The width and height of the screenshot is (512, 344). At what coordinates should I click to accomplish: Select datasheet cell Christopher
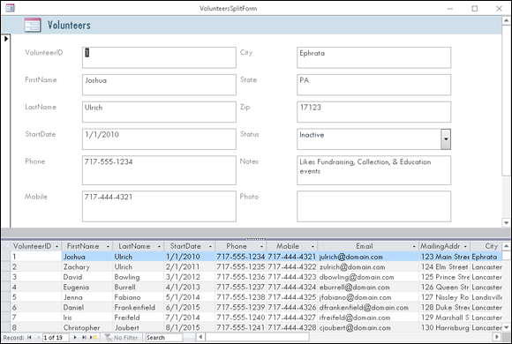87,327
